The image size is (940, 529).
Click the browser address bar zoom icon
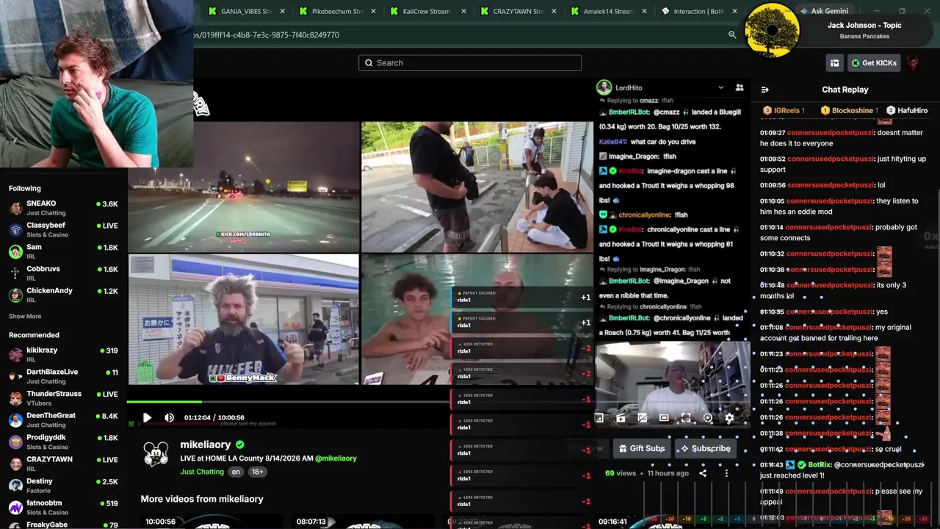(x=732, y=35)
